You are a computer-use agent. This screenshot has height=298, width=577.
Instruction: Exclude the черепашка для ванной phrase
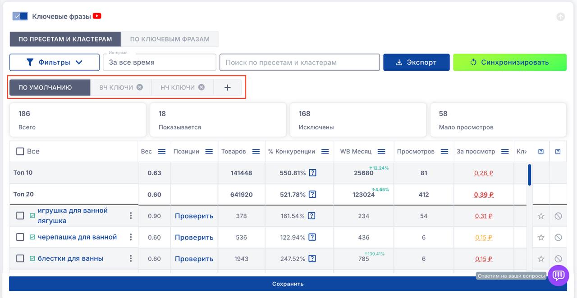pyautogui.click(x=558, y=237)
